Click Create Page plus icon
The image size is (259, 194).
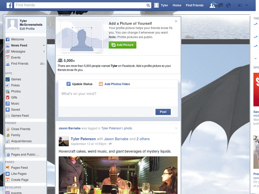pos(8,180)
